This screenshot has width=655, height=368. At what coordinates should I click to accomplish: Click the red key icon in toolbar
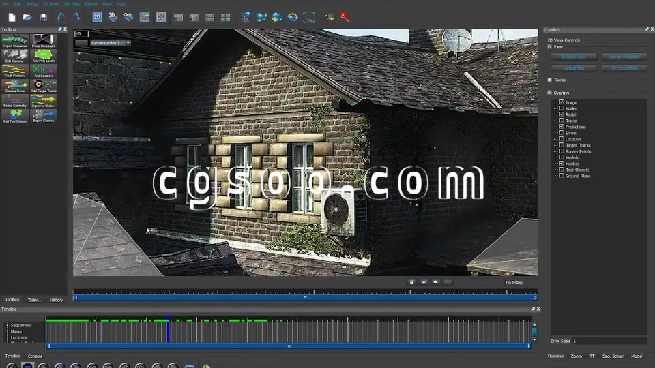pyautogui.click(x=345, y=17)
